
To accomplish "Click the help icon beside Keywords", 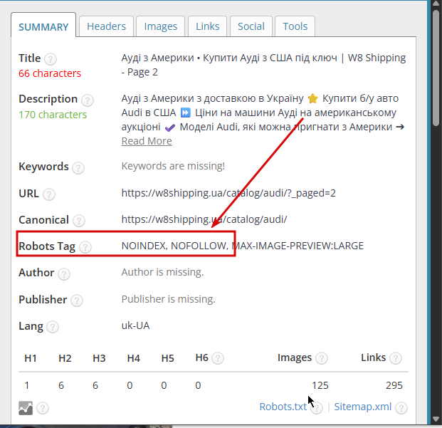I will point(78,168).
